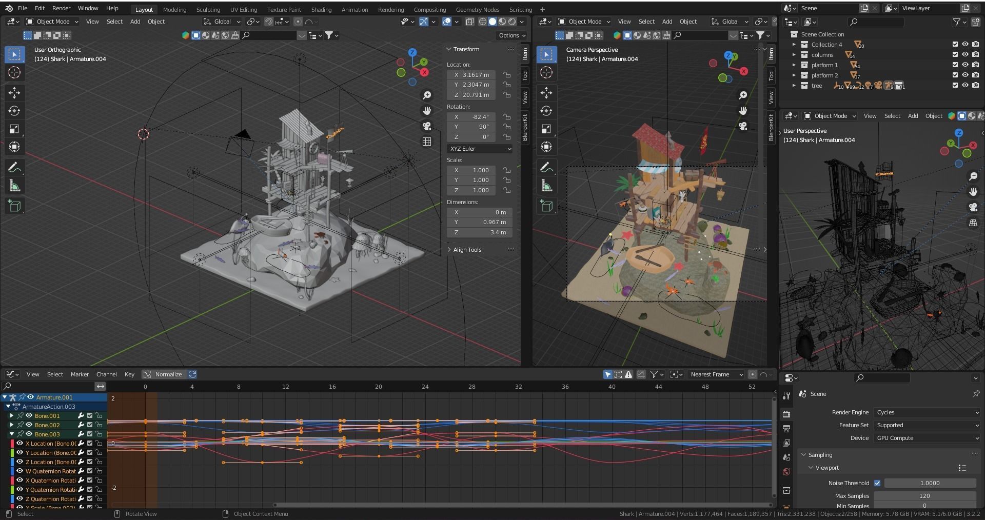Select Rotate tool in Camera Perspective viewport
985x520 pixels.
pyautogui.click(x=546, y=111)
